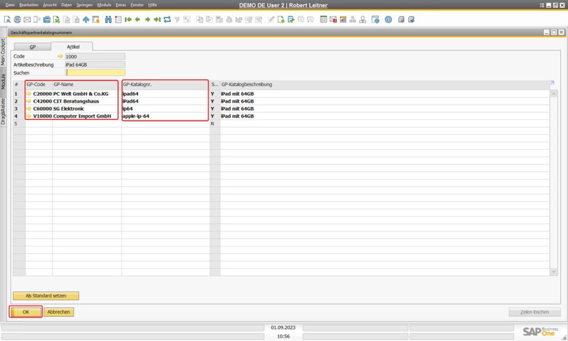
Task: Open the Datei menu
Action: click(x=10, y=5)
